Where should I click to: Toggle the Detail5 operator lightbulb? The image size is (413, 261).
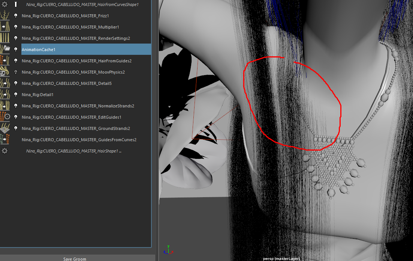(x=16, y=83)
